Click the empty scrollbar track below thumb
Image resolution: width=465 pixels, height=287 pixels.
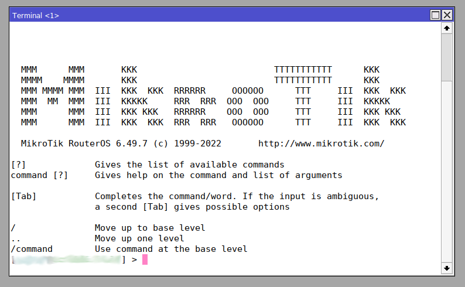447,176
